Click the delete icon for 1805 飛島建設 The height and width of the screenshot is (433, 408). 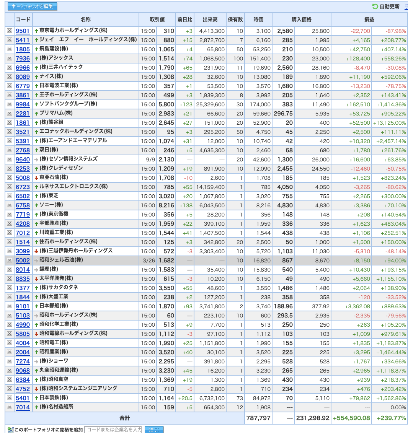click(x=10, y=49)
